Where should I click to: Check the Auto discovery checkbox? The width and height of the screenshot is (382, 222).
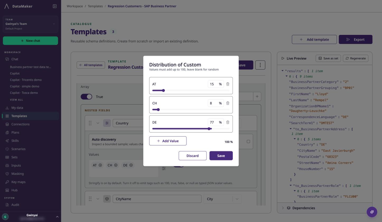pyautogui.click(x=248, y=141)
